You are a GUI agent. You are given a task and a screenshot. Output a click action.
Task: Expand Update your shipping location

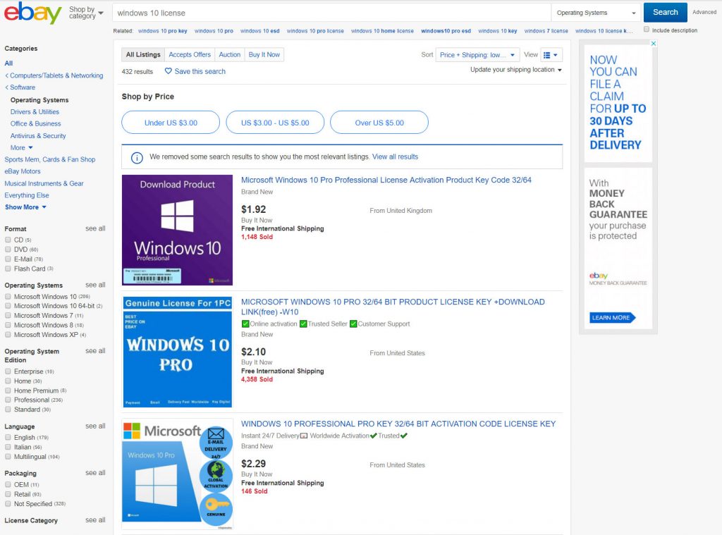coord(515,70)
